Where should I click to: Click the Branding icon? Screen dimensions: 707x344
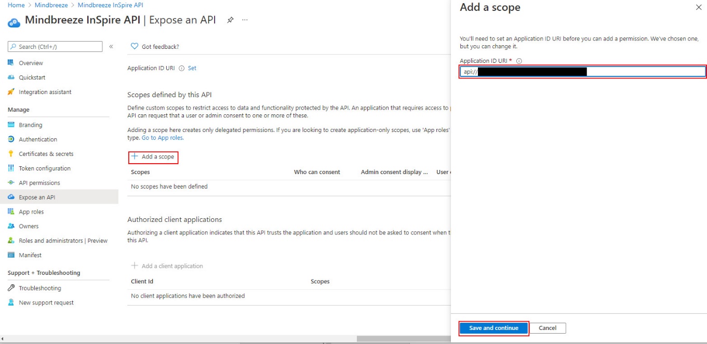(11, 125)
